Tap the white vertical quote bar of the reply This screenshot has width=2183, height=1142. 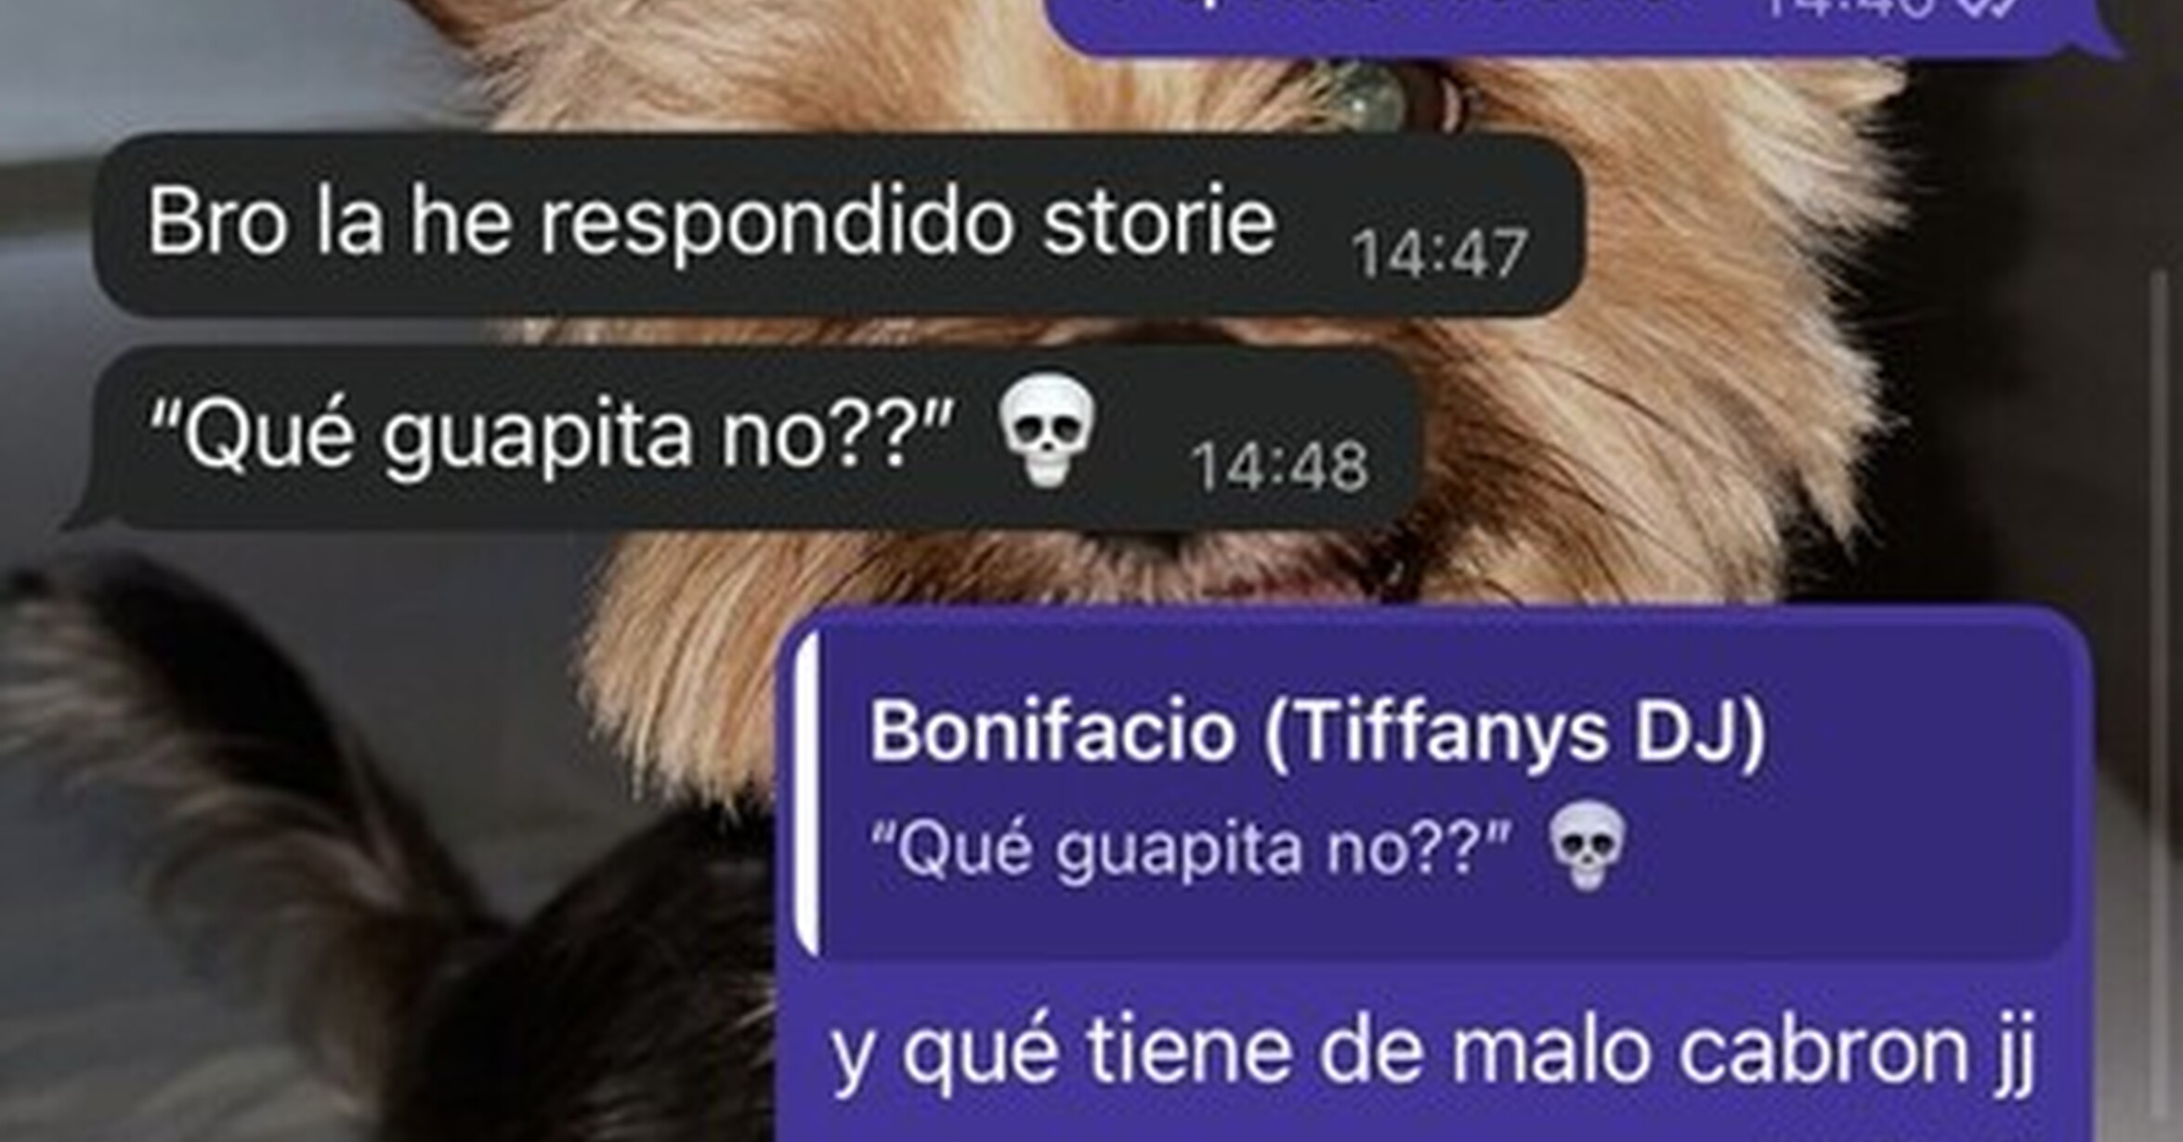click(x=808, y=794)
